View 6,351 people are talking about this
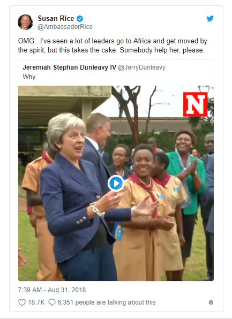The width and height of the screenshot is (232, 319). [106, 302]
